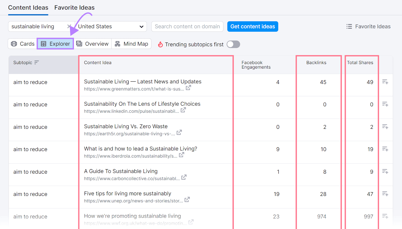Open linkedin.com pulse external link icon
The height and width of the screenshot is (229, 402).
pos(183,110)
